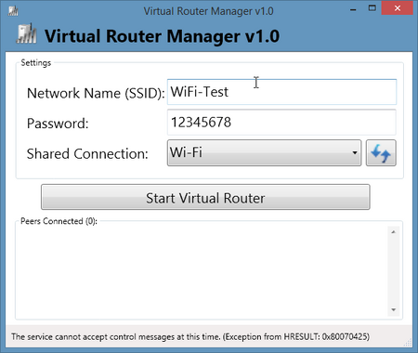418x353 pixels.
Task: Open the Shared Connection Wi-Fi dropdown
Action: (x=264, y=153)
